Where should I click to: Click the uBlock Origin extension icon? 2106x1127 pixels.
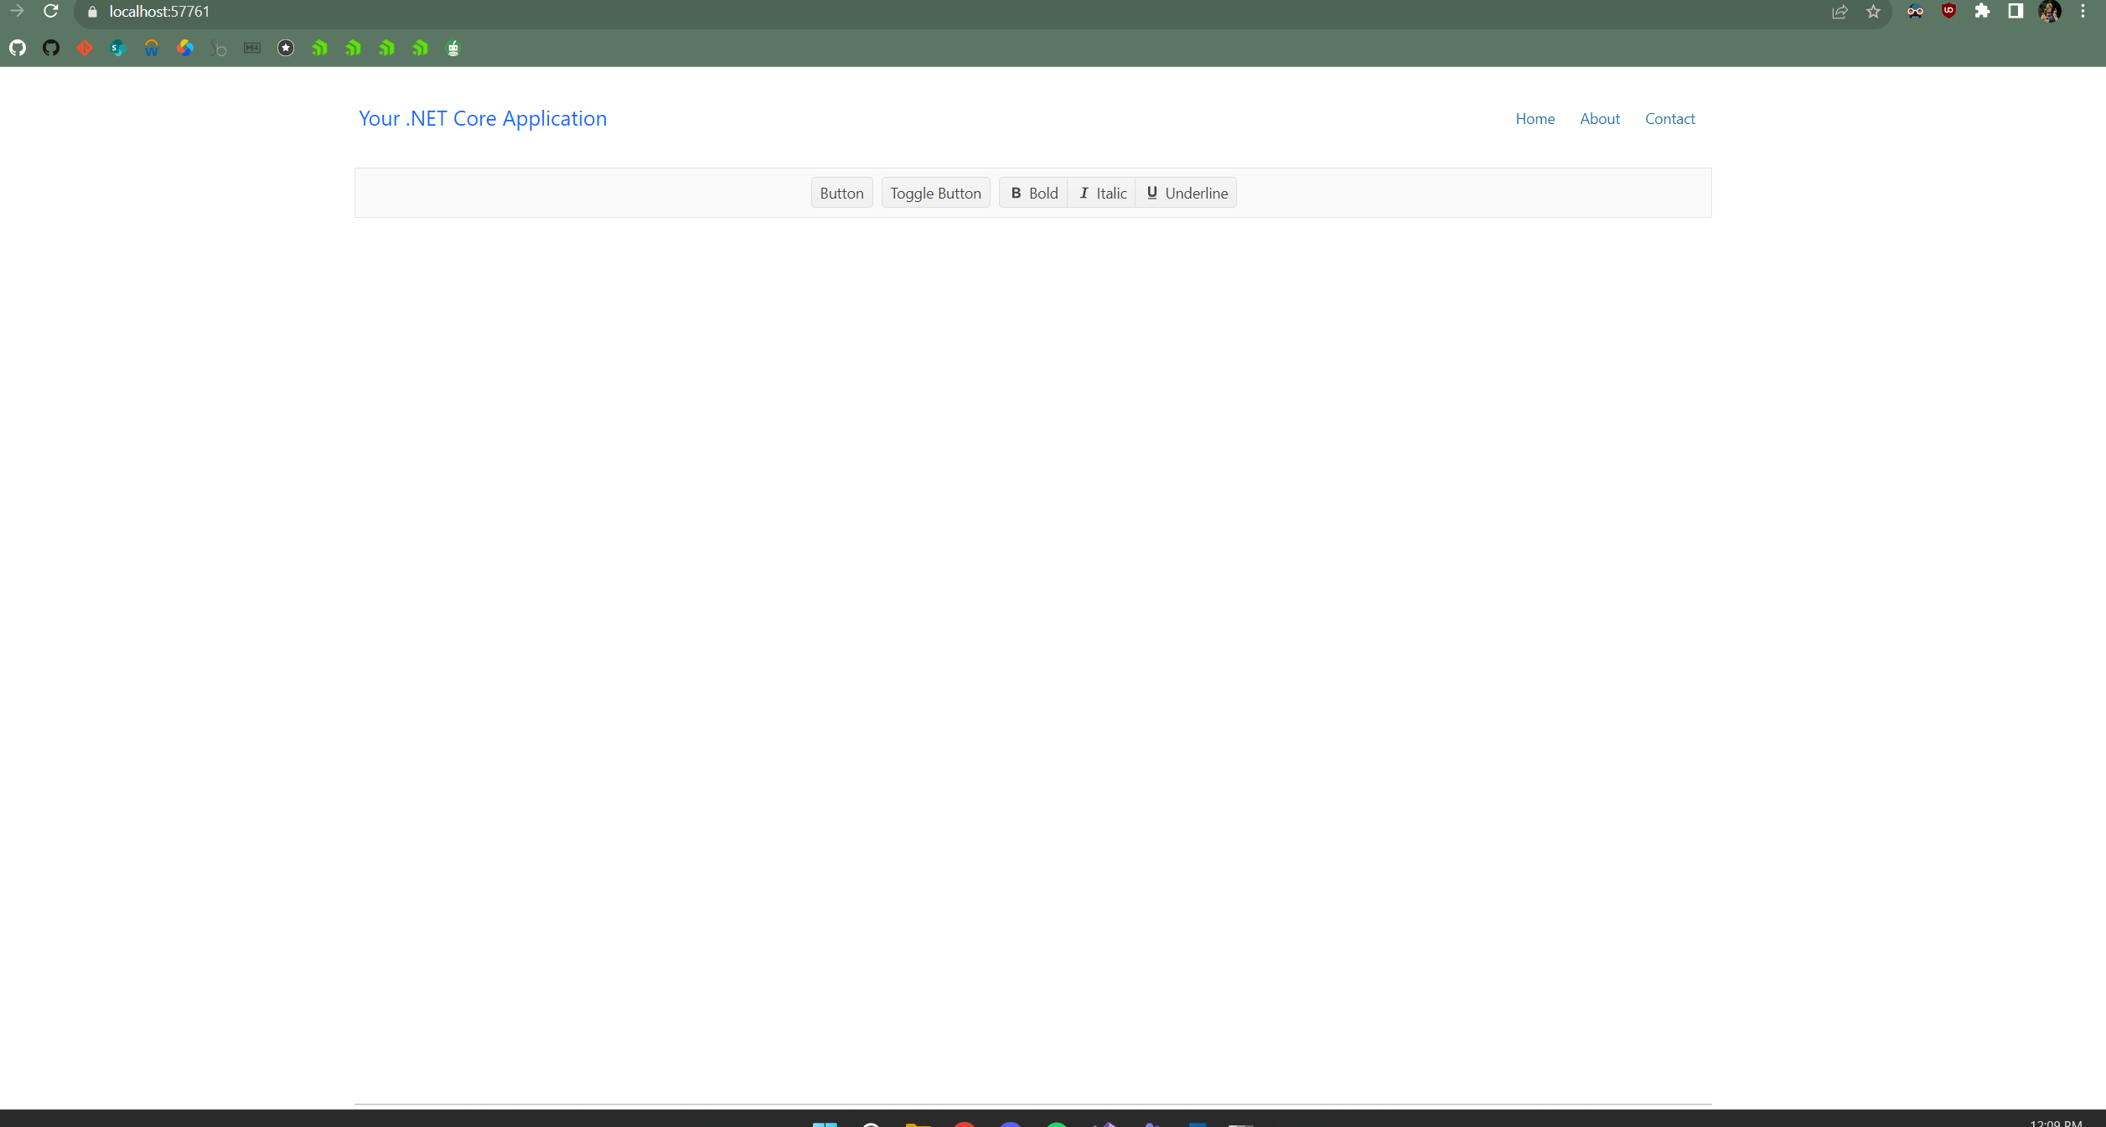pos(1948,12)
